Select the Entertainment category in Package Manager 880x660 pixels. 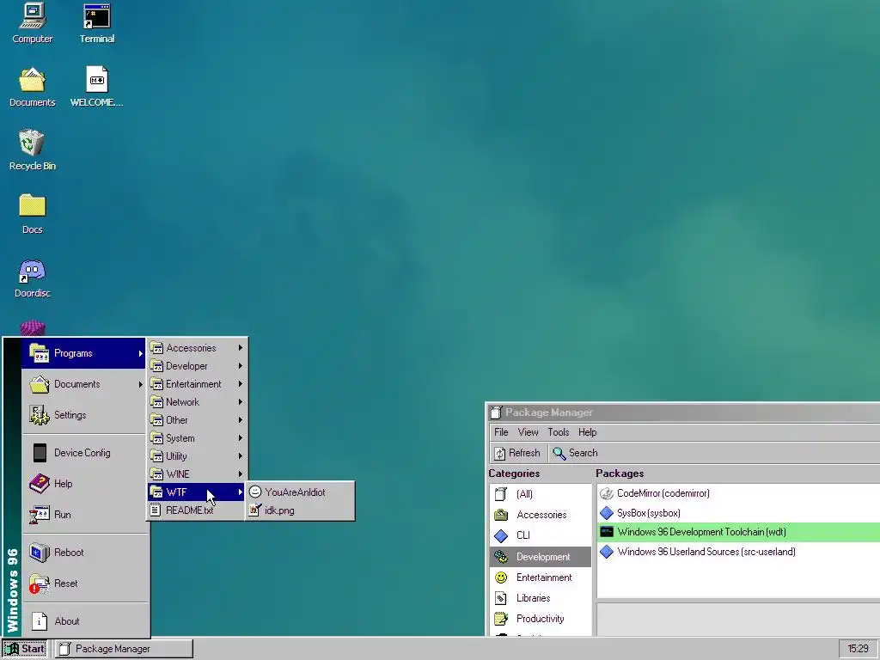coord(540,577)
